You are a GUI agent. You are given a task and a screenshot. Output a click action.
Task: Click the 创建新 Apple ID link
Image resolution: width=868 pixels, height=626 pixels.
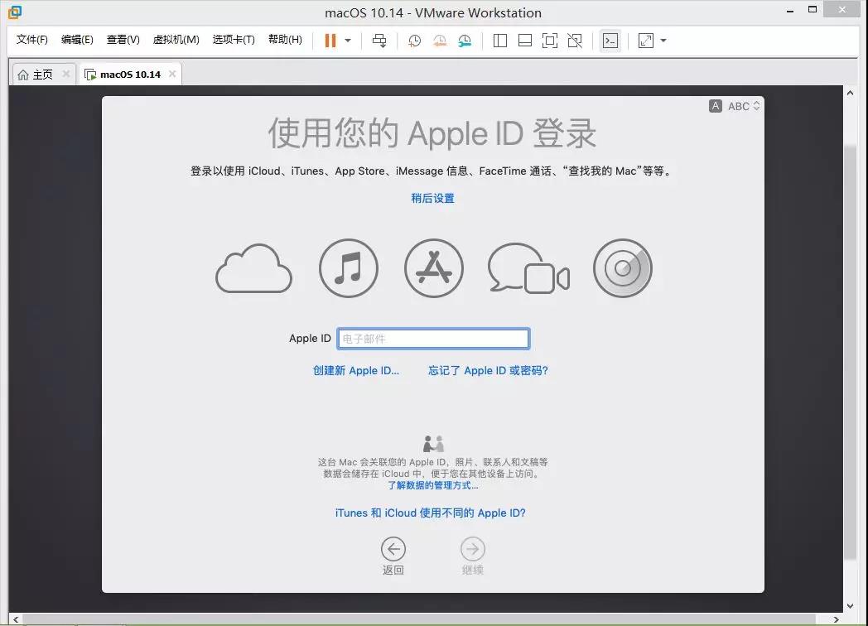(356, 371)
